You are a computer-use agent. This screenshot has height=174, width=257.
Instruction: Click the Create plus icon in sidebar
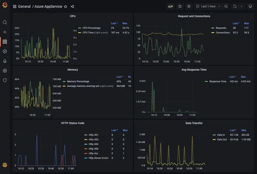click(5, 32)
